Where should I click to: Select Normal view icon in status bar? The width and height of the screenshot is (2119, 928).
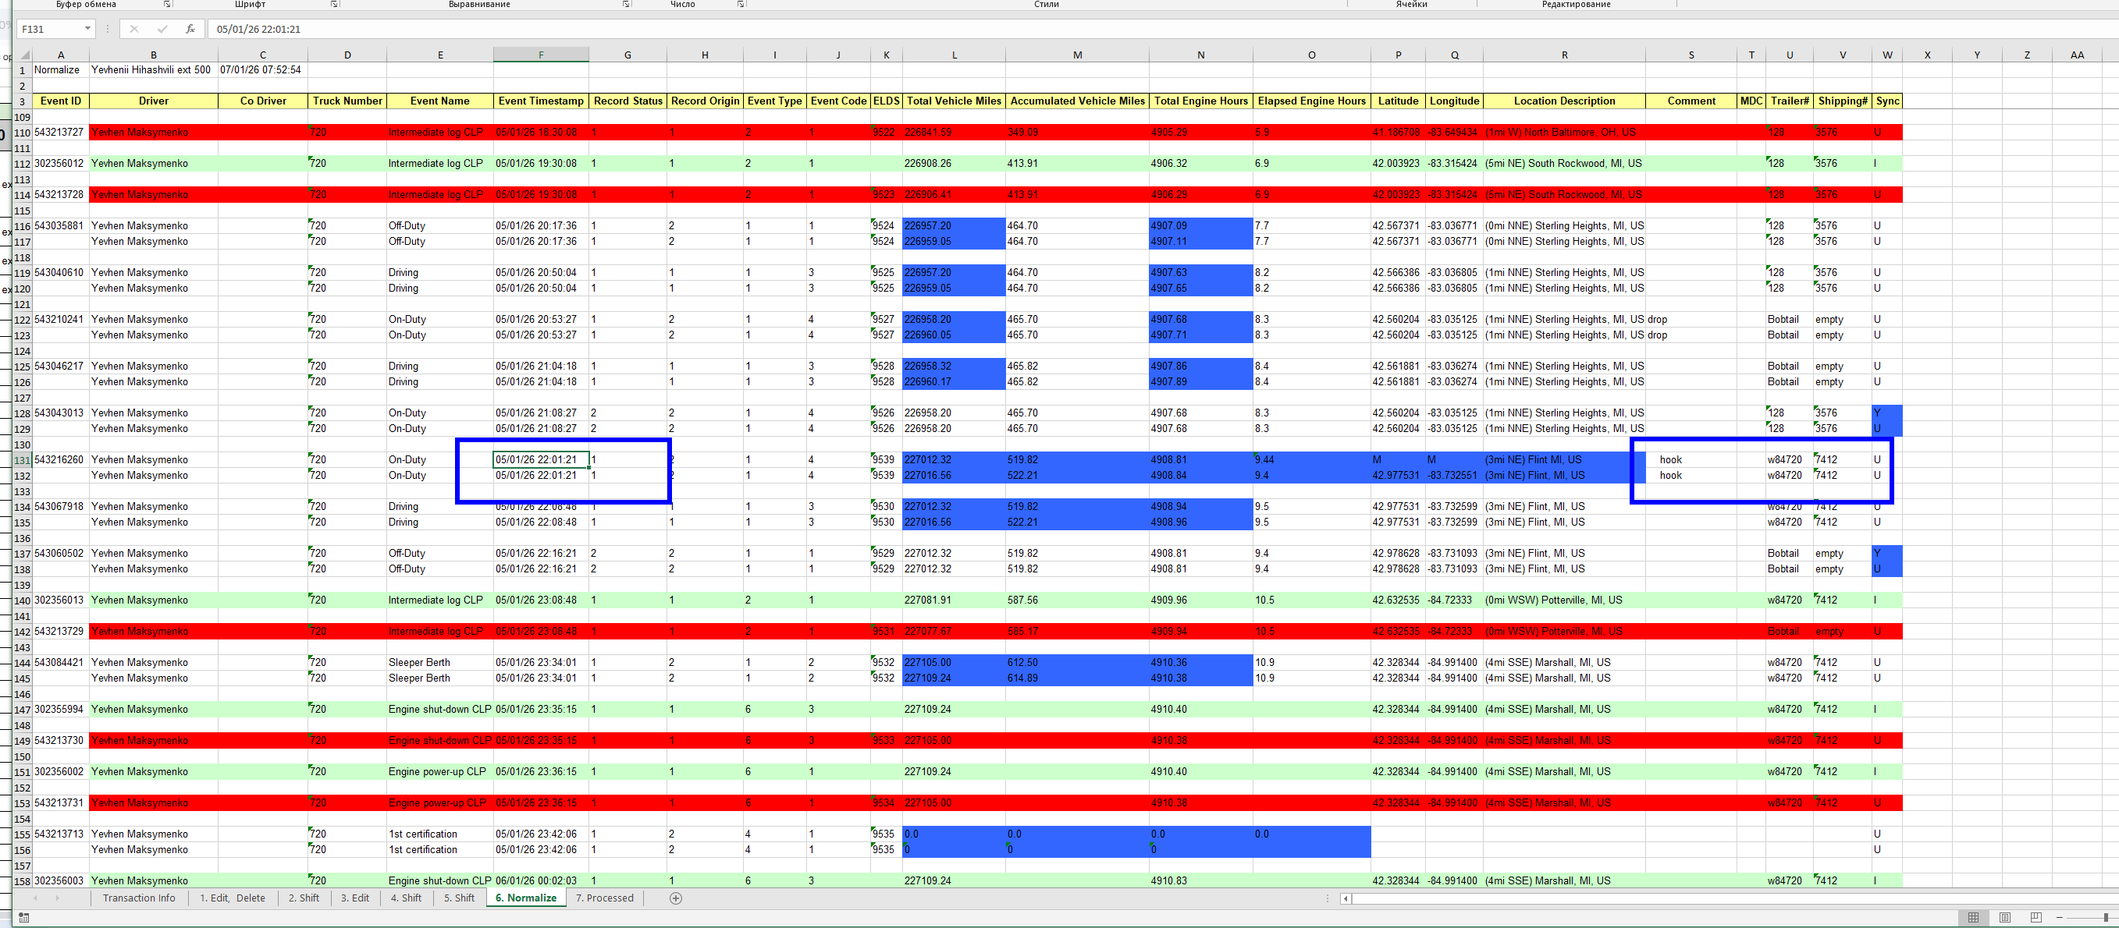[x=1973, y=917]
